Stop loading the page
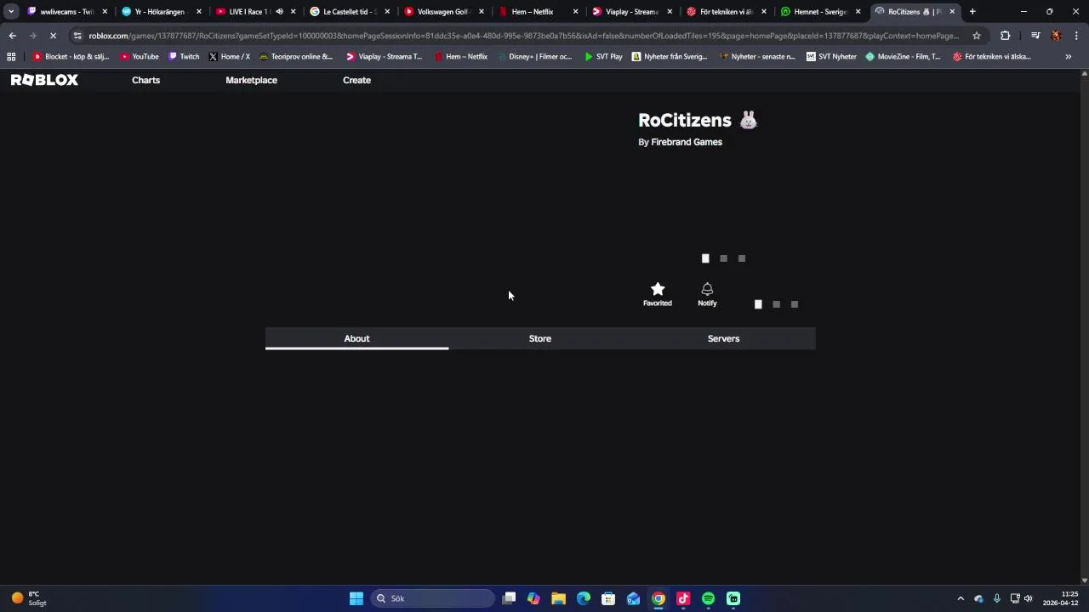1089x612 pixels. 53,36
